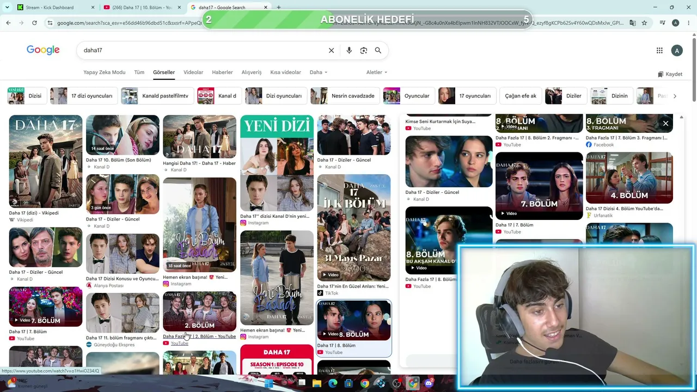Open Discord from the taskbar
697x392 pixels.
[429, 384]
